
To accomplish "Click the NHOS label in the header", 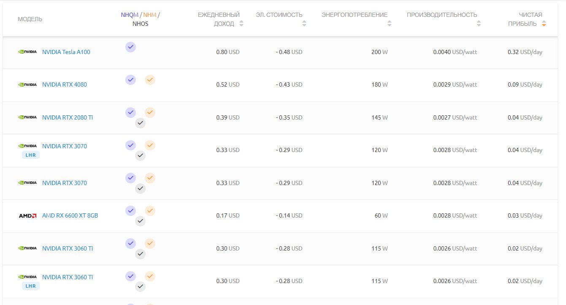I will (x=141, y=24).
